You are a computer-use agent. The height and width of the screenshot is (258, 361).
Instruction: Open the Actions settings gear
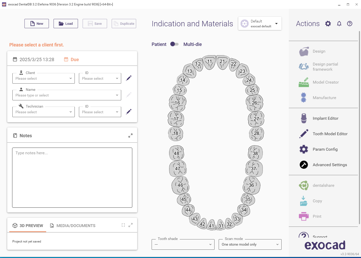(x=328, y=24)
